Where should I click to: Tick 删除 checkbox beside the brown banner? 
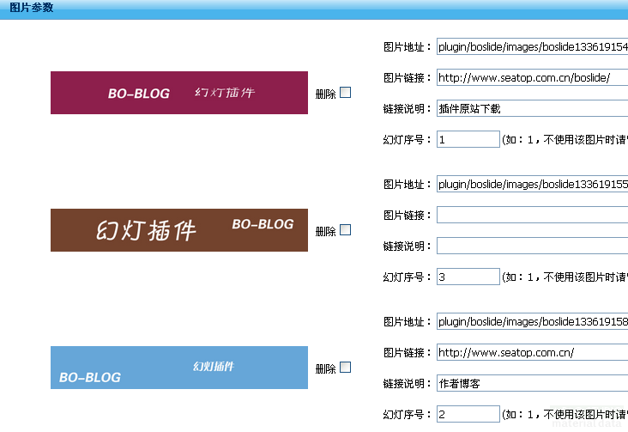pos(346,230)
